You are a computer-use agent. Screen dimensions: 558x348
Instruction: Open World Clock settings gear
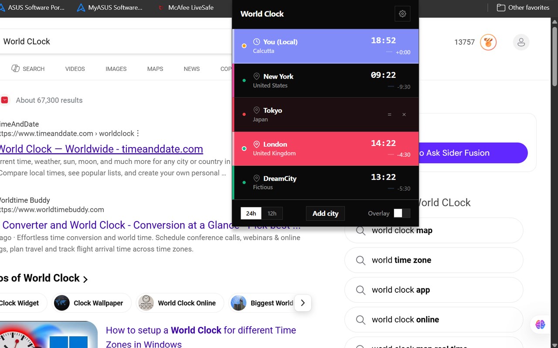click(402, 13)
